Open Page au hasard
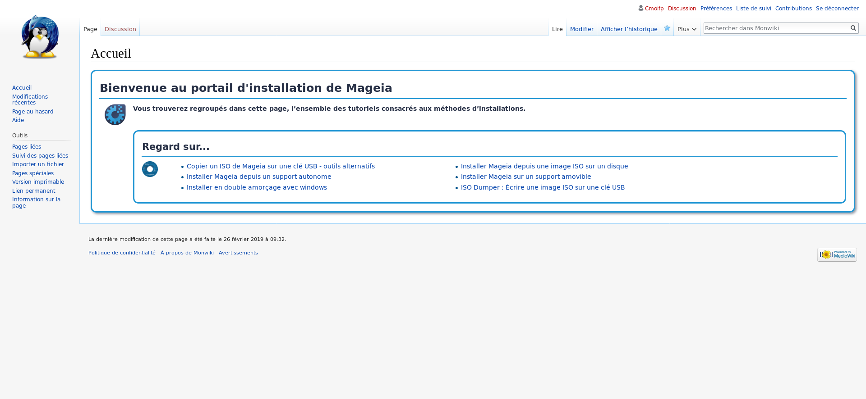The image size is (866, 399). click(x=32, y=112)
